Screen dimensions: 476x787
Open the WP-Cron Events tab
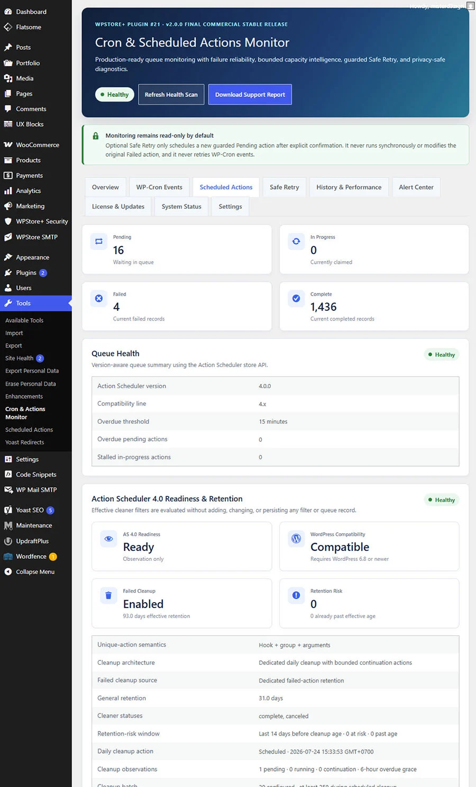[159, 187]
